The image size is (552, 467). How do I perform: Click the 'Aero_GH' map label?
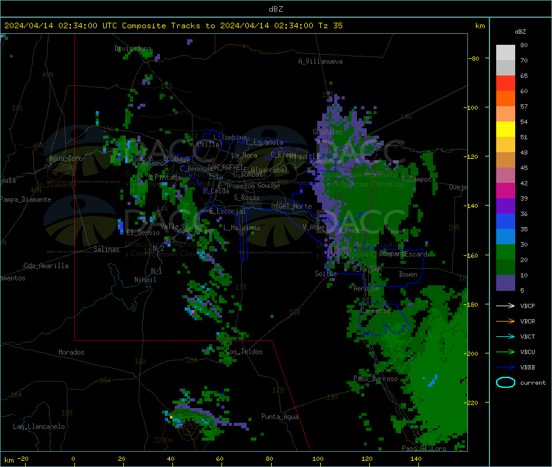click(x=367, y=288)
